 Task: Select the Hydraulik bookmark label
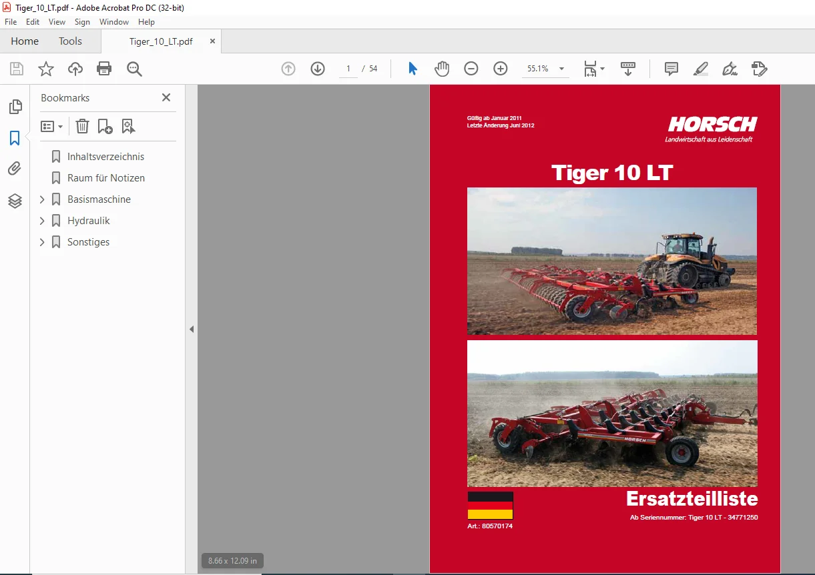pyautogui.click(x=89, y=221)
